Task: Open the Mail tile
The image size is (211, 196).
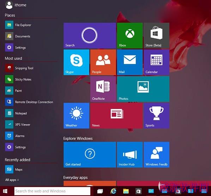Action: pyautogui.click(x=130, y=62)
